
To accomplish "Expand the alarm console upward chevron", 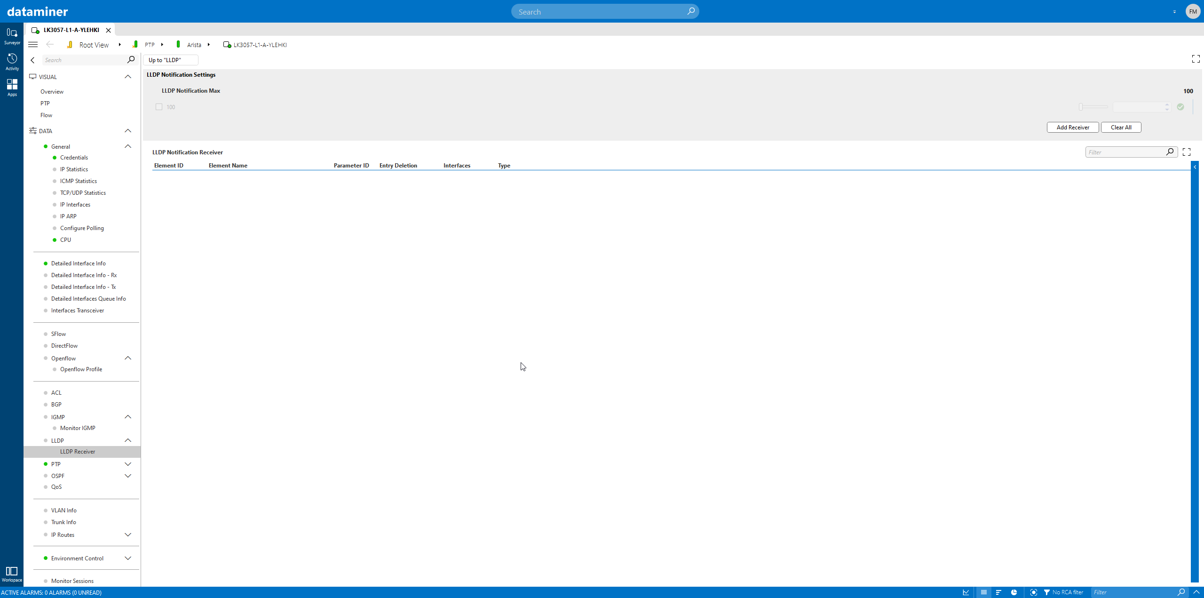I will click(1196, 592).
